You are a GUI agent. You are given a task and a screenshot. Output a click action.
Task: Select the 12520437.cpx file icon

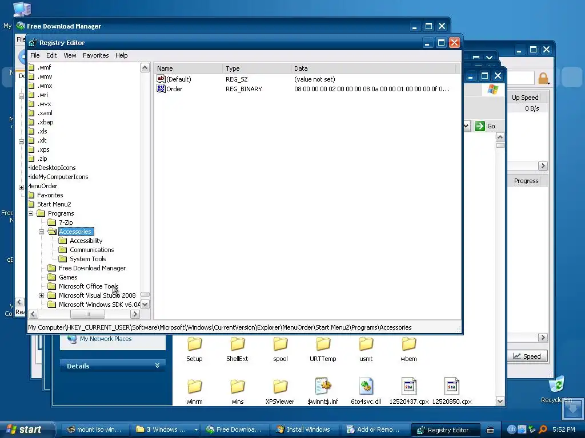pyautogui.click(x=408, y=386)
